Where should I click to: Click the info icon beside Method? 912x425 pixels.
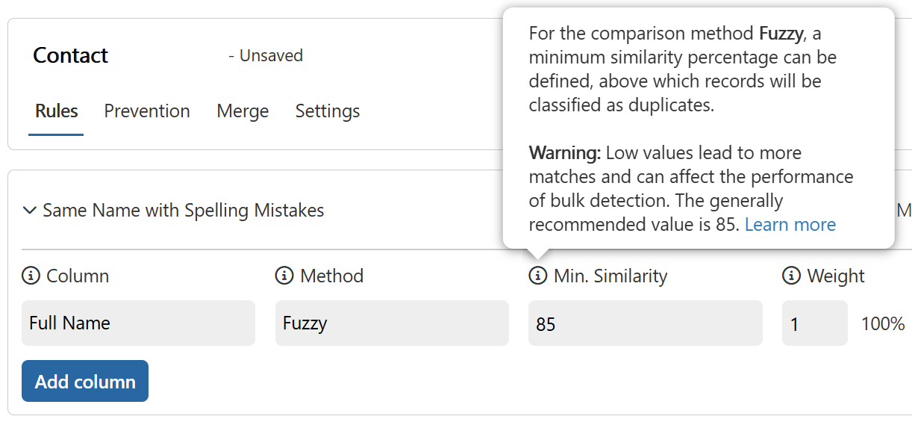point(284,276)
